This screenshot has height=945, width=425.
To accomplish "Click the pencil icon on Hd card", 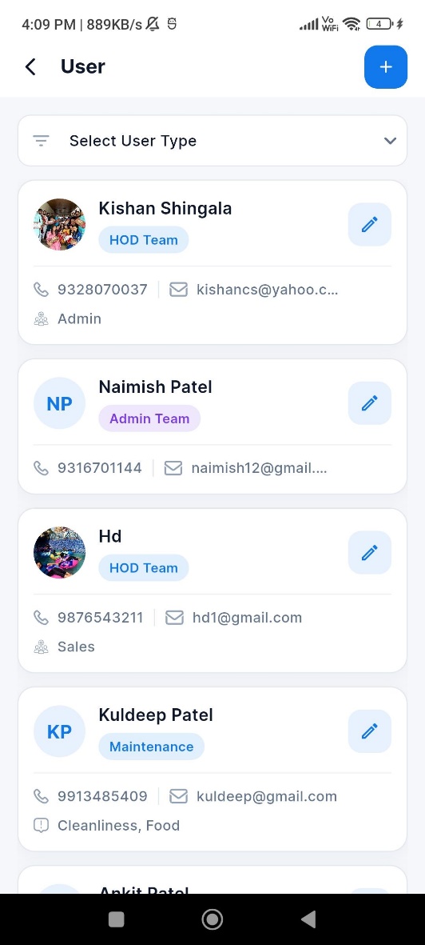I will click(x=370, y=553).
